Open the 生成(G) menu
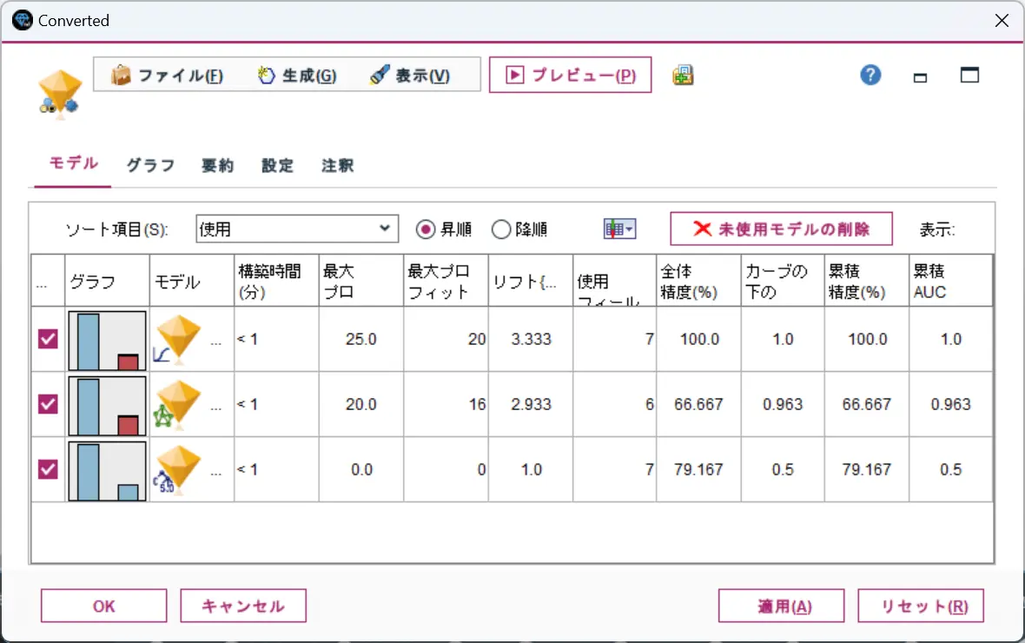Viewport: 1025px width, 643px height. coord(297,76)
